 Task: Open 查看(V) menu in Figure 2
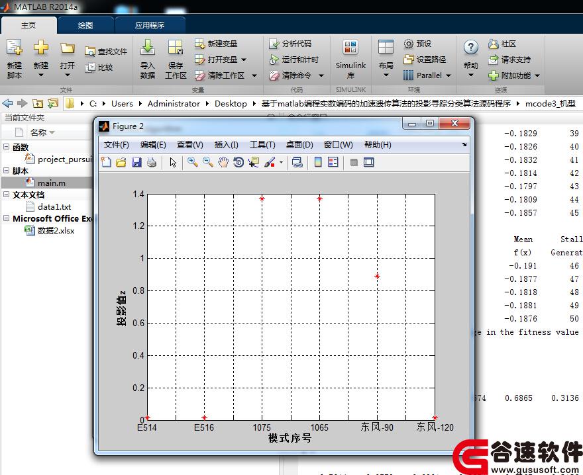pos(190,144)
